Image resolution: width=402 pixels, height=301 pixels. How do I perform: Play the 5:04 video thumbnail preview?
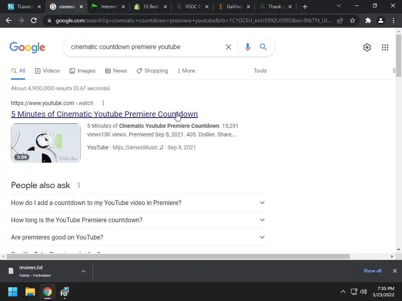click(x=46, y=143)
